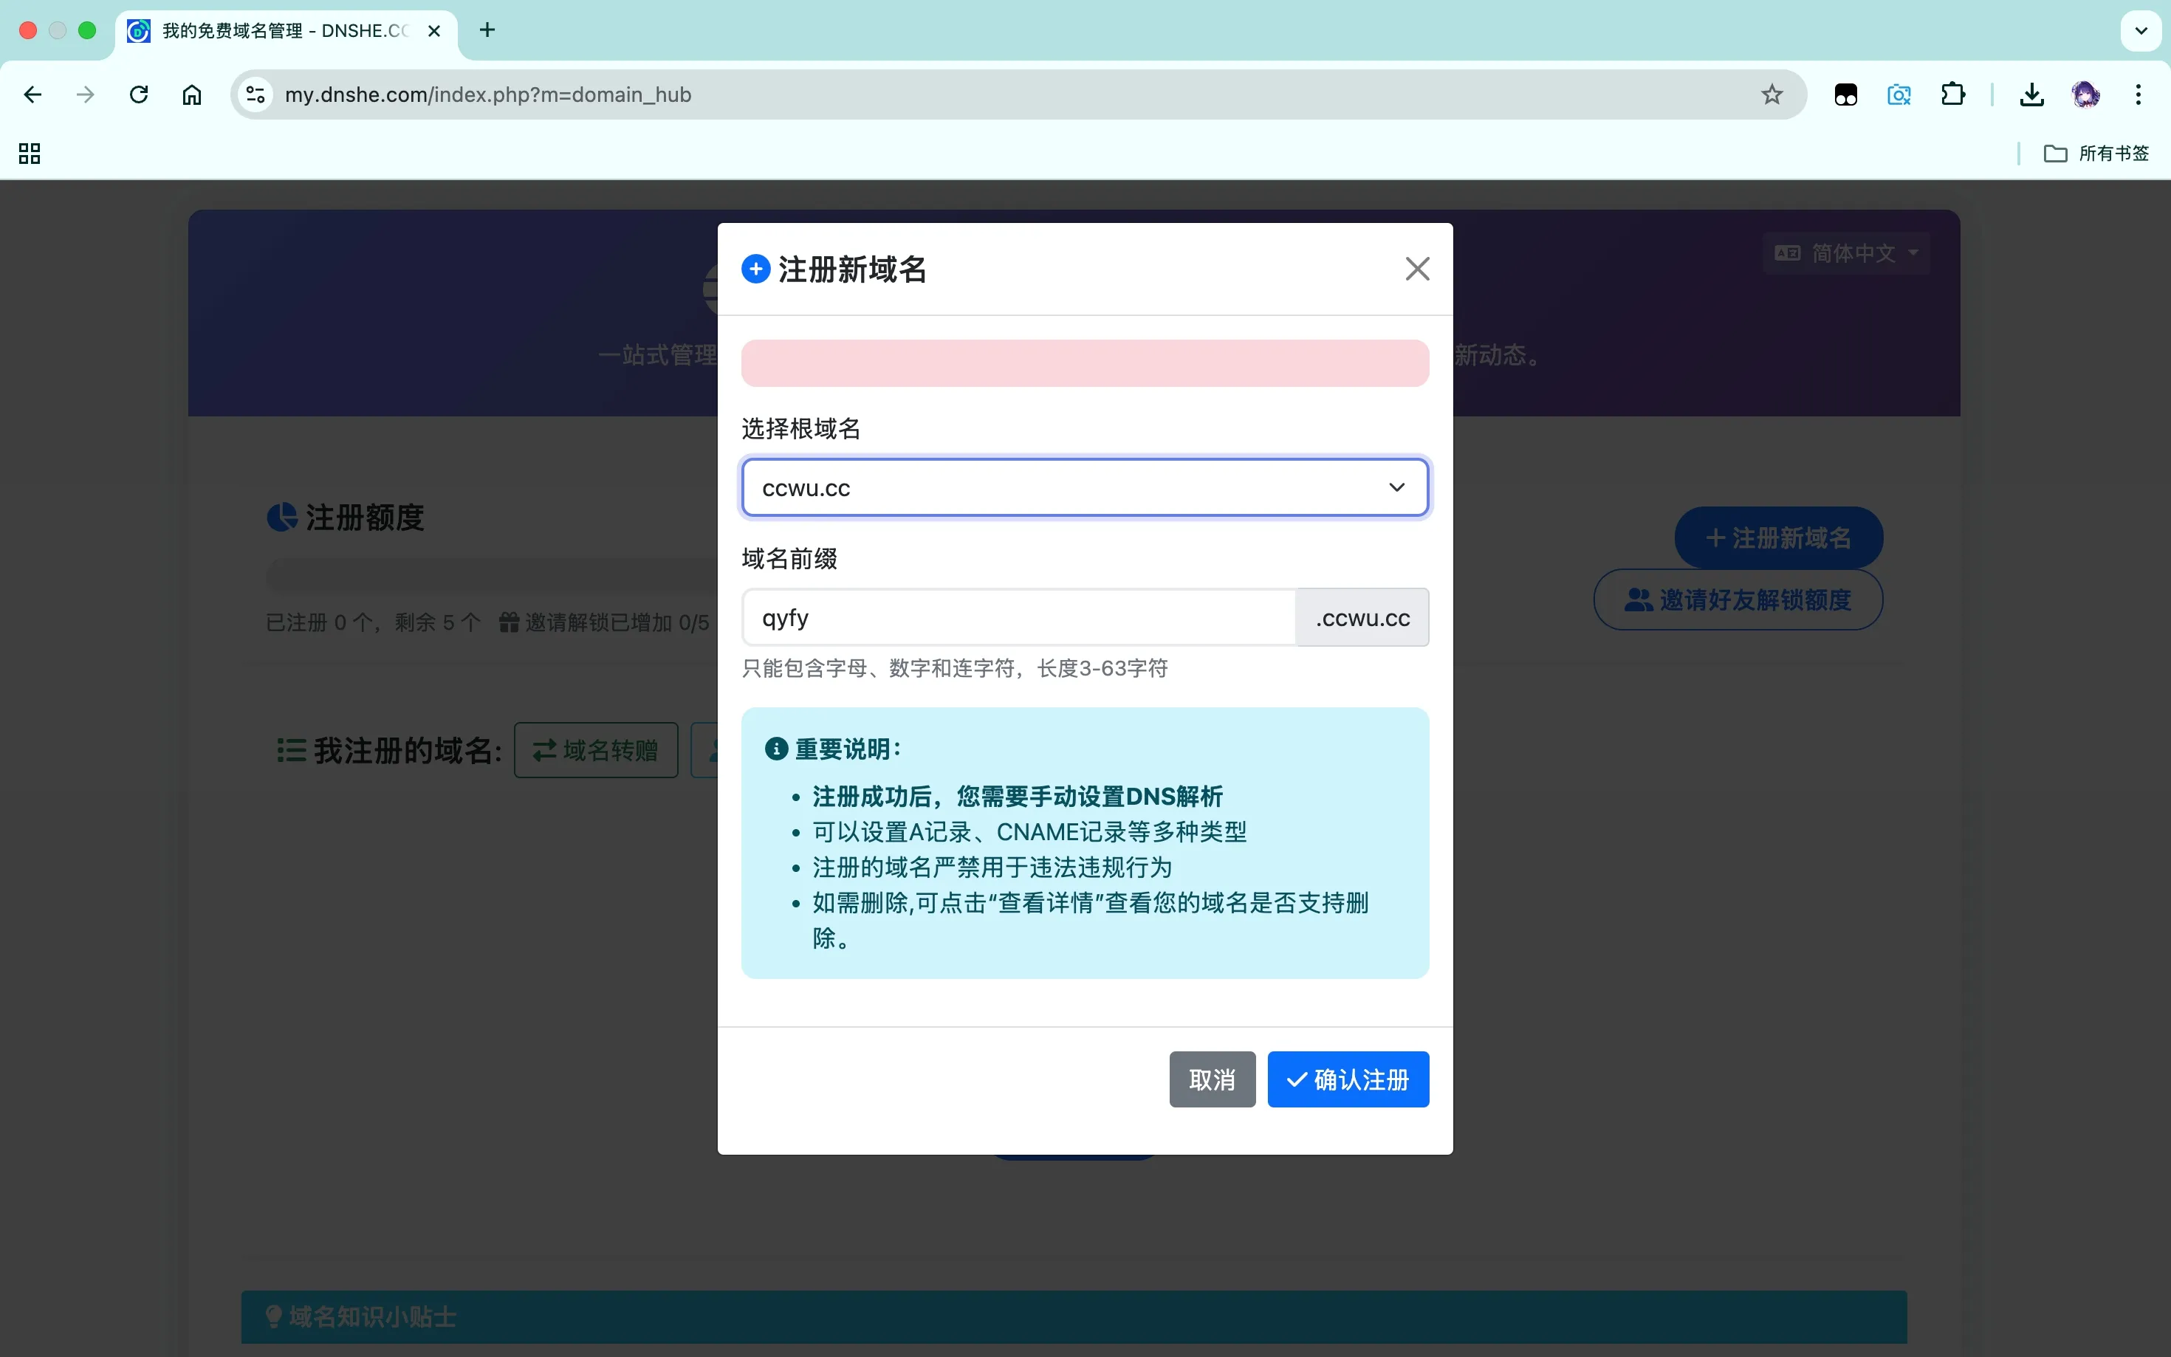
Task: Go to the browser home icon
Action: pos(192,95)
